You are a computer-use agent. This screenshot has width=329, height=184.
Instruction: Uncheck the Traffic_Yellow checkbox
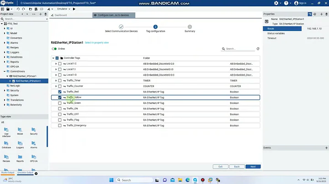(60, 97)
